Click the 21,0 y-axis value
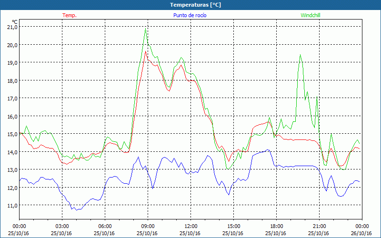 click(12, 27)
